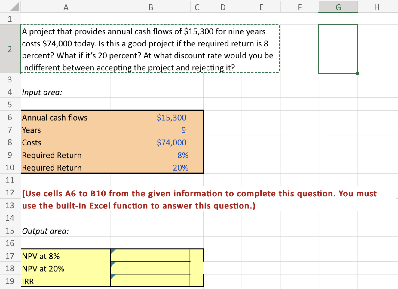Screen dimensions: 398x289
Task: Select column header G
Action: pos(338,7)
